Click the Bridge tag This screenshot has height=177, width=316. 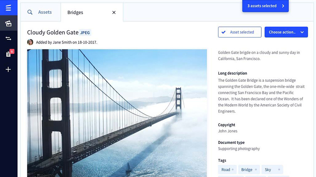[249, 170]
